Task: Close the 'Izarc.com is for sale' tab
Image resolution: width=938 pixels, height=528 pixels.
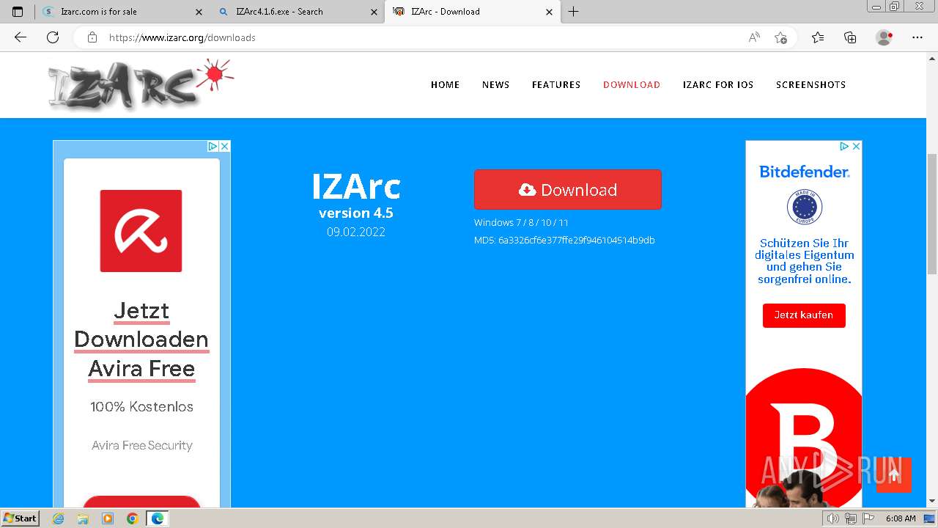Action: [199, 12]
